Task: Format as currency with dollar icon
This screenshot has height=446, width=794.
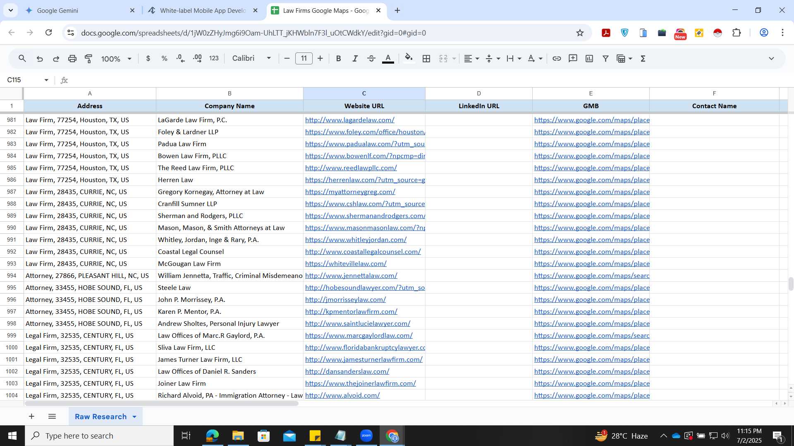Action: tap(148, 59)
